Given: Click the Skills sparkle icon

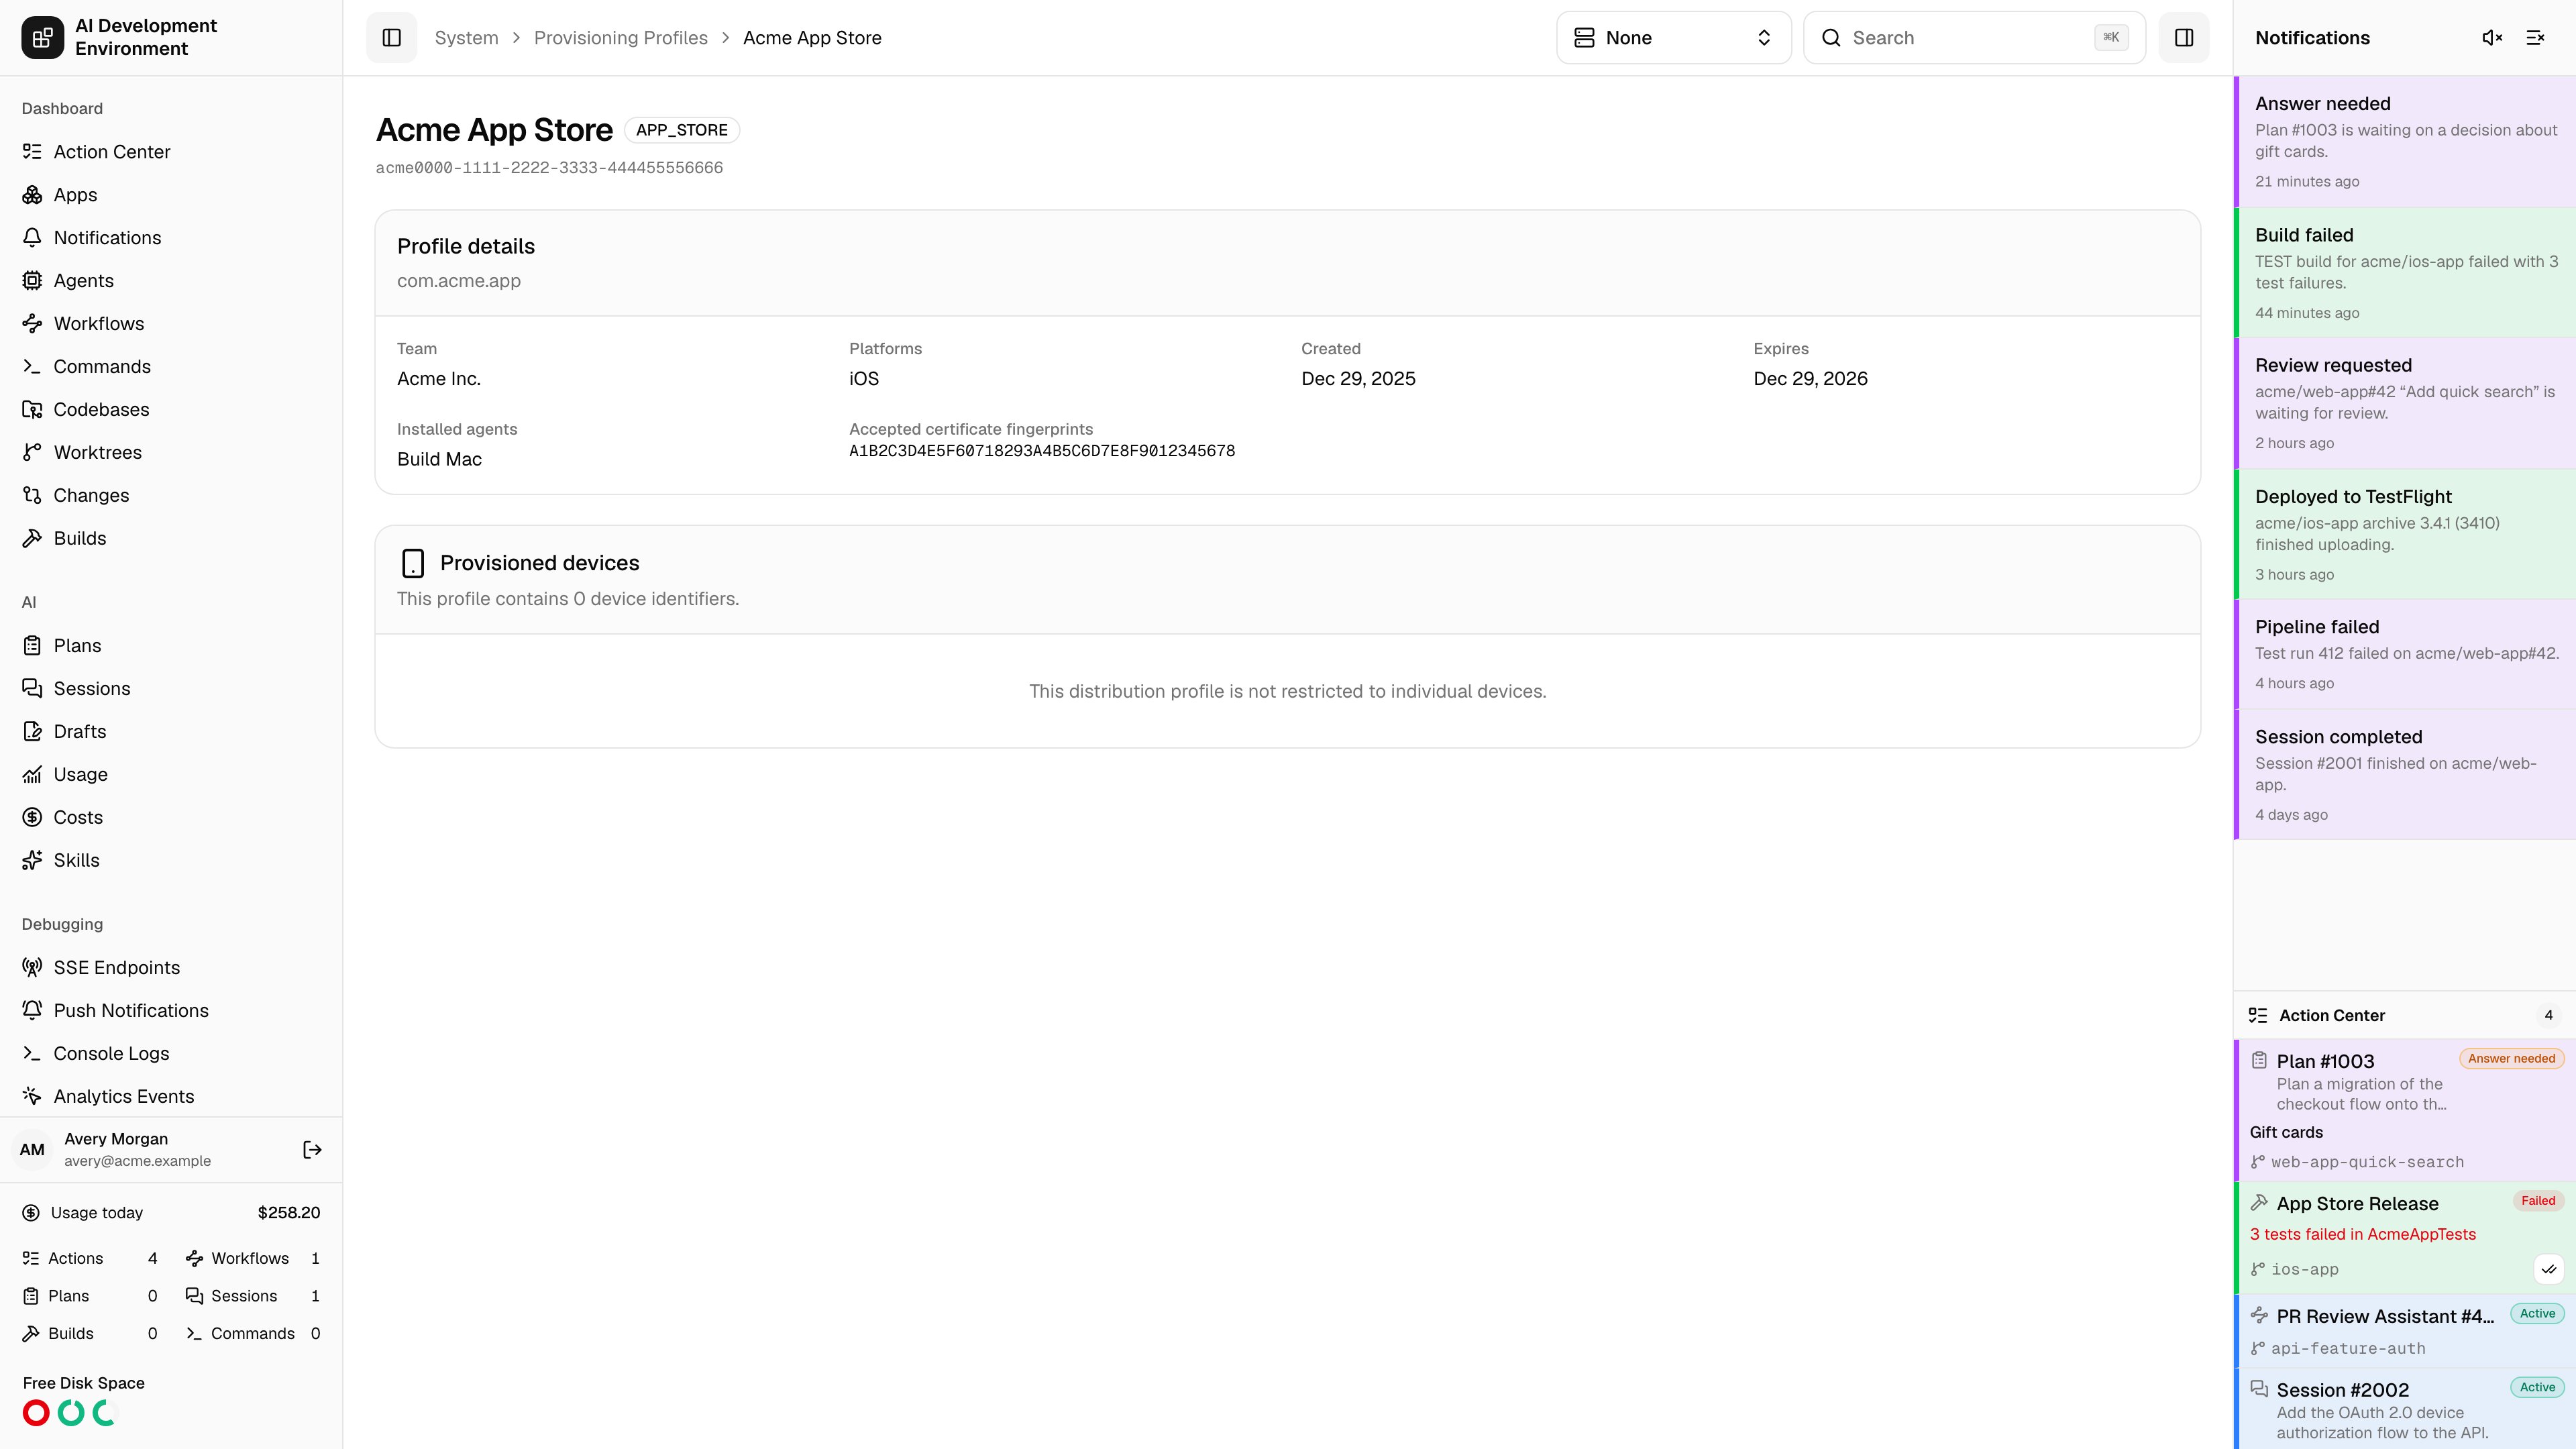Looking at the screenshot, I should (32, 861).
